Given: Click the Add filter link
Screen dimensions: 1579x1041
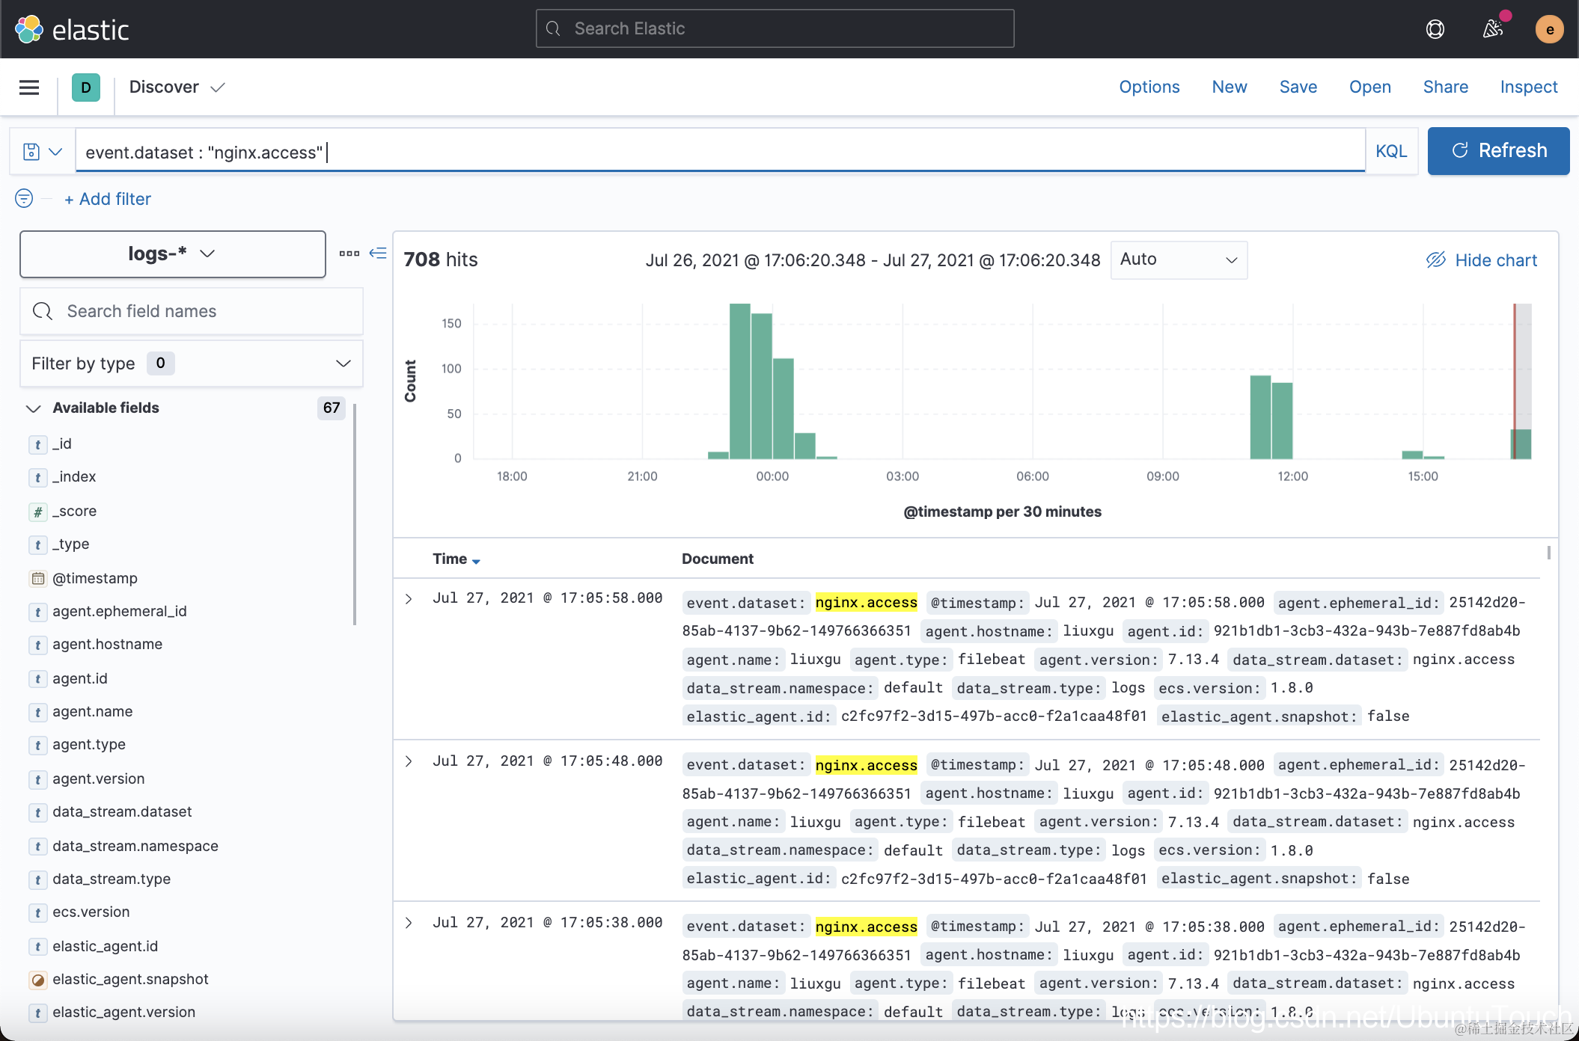Looking at the screenshot, I should pos(108,199).
